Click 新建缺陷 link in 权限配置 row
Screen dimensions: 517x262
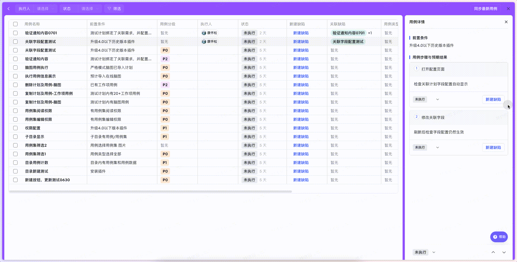tap(301, 128)
